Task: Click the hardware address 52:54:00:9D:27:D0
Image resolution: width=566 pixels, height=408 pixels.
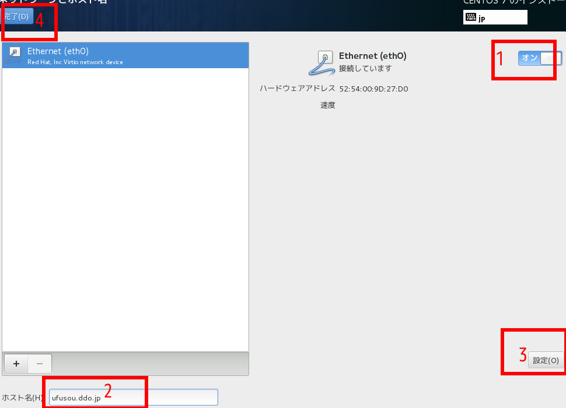Action: click(x=373, y=89)
